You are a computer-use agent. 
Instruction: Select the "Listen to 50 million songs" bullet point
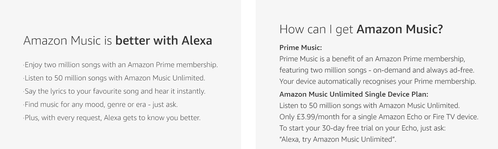(115, 78)
